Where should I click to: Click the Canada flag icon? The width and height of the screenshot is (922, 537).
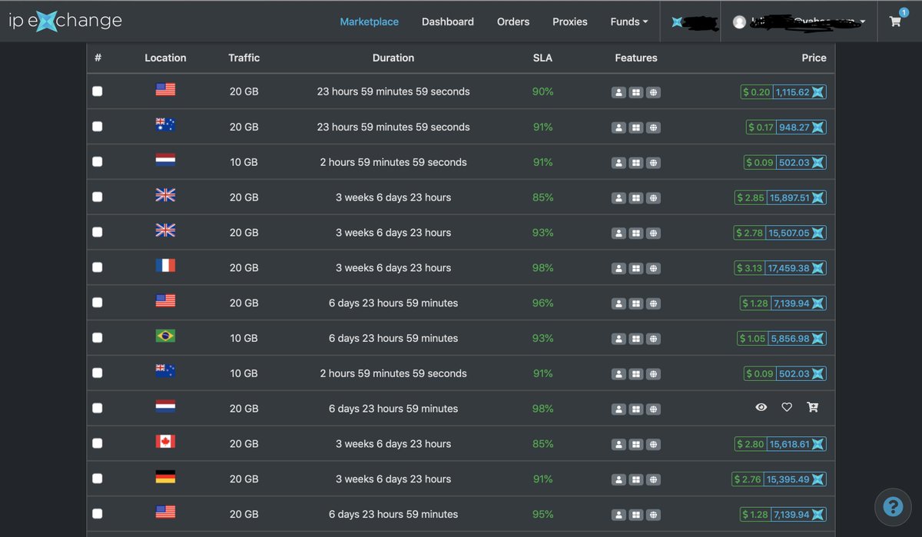[165, 442]
